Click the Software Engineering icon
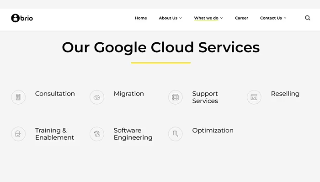Image resolution: width=320 pixels, height=182 pixels. tap(97, 134)
